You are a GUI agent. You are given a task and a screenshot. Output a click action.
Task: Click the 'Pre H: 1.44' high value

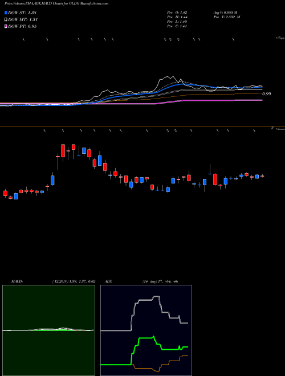pyautogui.click(x=177, y=17)
